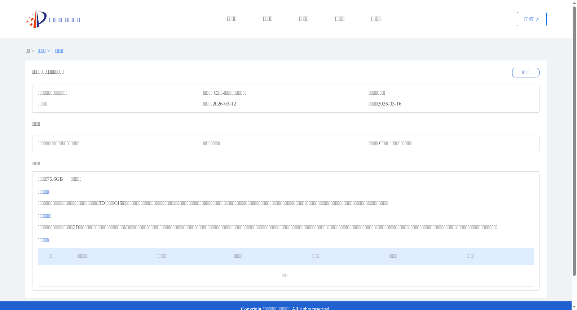Viewport: 577px width, 310px height.
Task: Click the outlined header button ending with ">"
Action: [x=532, y=19]
